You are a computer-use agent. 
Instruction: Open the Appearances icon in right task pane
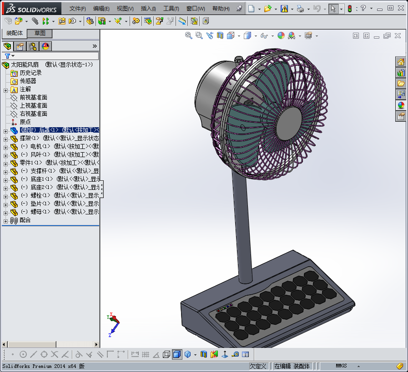coord(401,105)
